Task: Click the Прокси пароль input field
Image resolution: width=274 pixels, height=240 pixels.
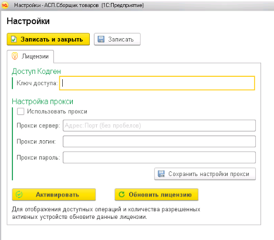Action: 159,157
